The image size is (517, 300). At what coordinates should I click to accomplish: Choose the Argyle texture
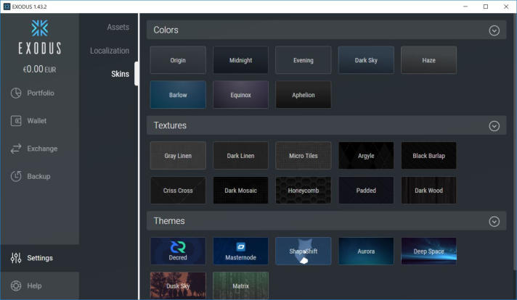tap(366, 156)
